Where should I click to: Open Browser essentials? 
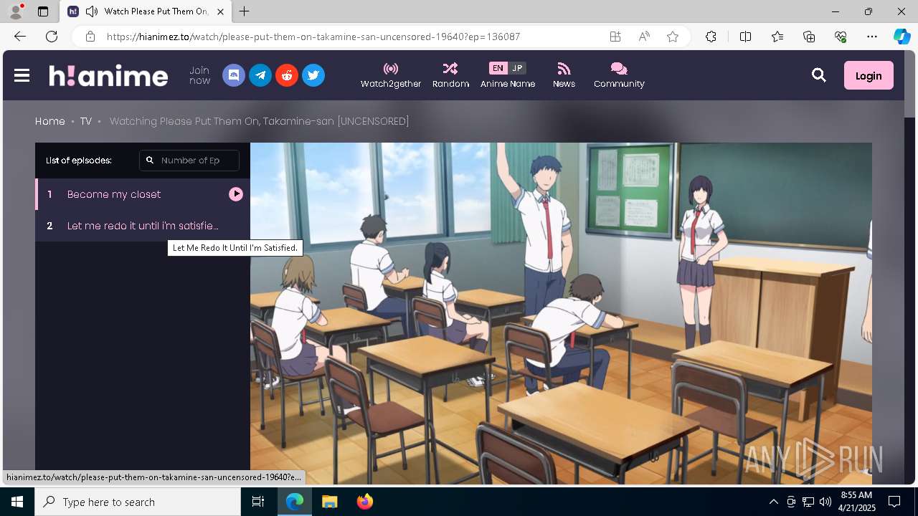coord(841,37)
